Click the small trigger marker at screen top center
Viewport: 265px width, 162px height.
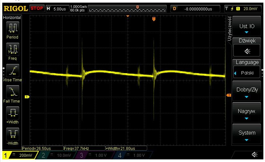coord(128,16)
